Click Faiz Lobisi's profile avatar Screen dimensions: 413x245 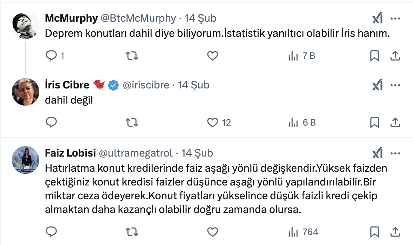25,160
